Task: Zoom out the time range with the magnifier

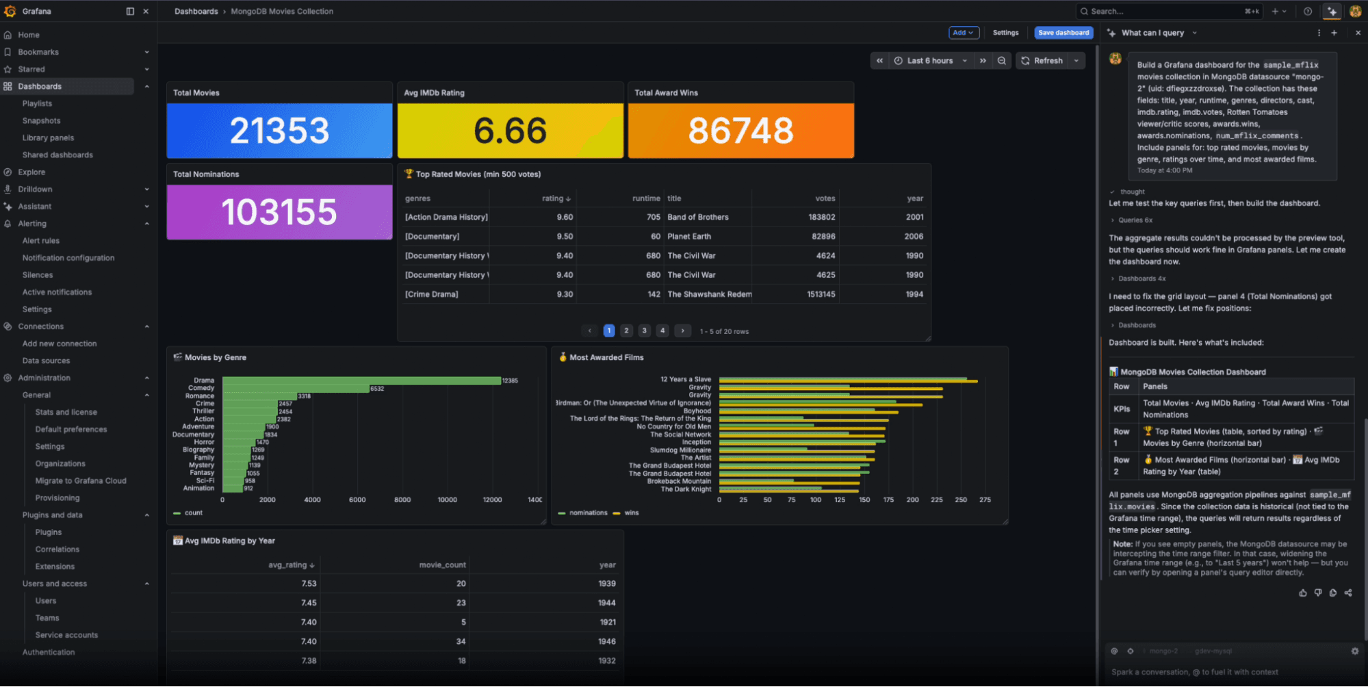Action: pyautogui.click(x=1002, y=61)
